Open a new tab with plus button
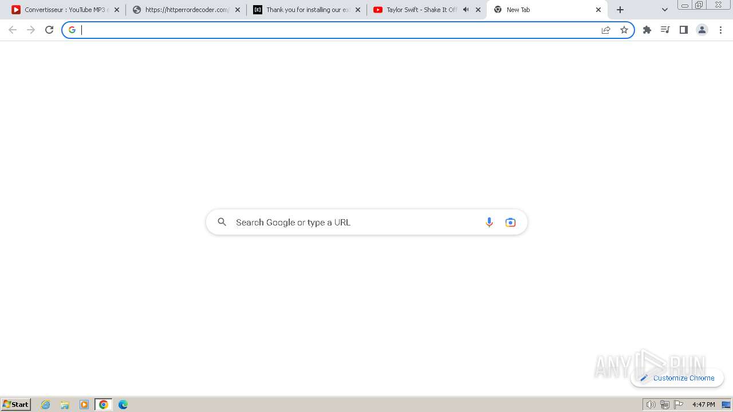733x412 pixels. [620, 10]
